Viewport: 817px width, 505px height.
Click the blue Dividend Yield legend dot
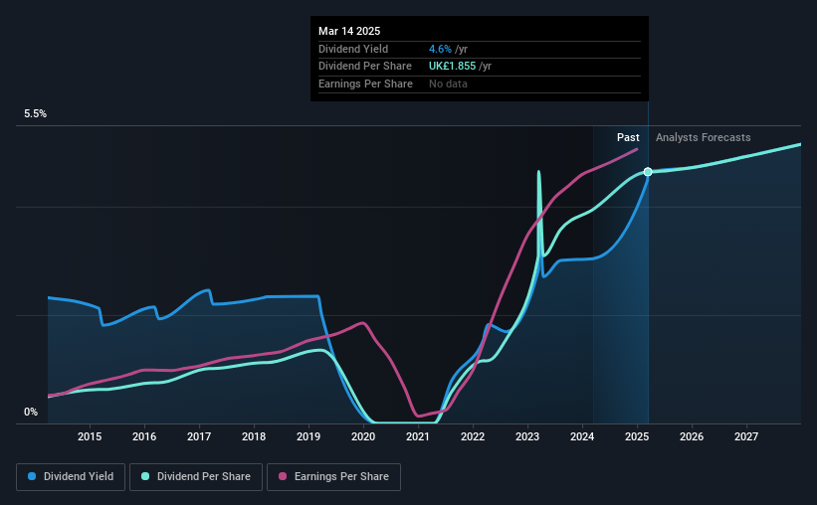[32, 476]
